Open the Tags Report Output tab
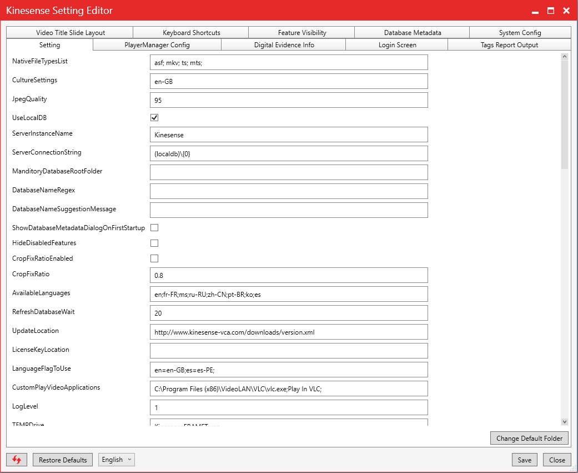The width and height of the screenshot is (578, 473). click(x=509, y=45)
